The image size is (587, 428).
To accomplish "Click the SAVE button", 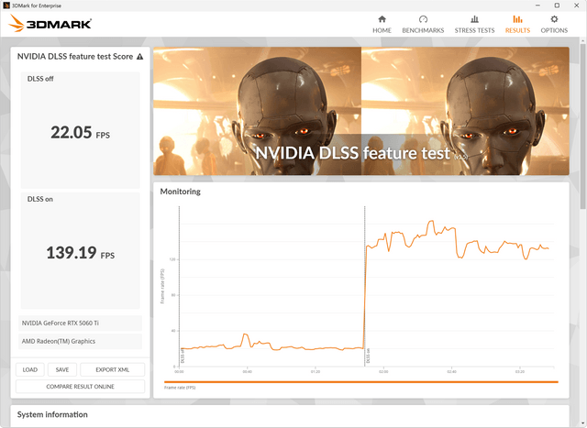I will 62,369.
